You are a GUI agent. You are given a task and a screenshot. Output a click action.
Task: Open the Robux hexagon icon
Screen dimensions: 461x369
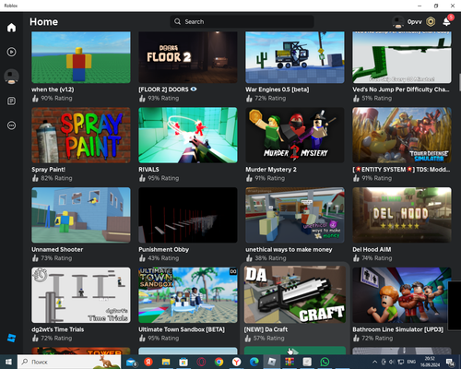[431, 21]
